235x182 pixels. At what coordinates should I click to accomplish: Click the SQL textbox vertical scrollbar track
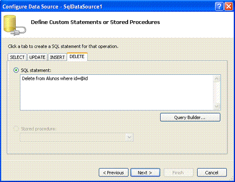[217, 92]
